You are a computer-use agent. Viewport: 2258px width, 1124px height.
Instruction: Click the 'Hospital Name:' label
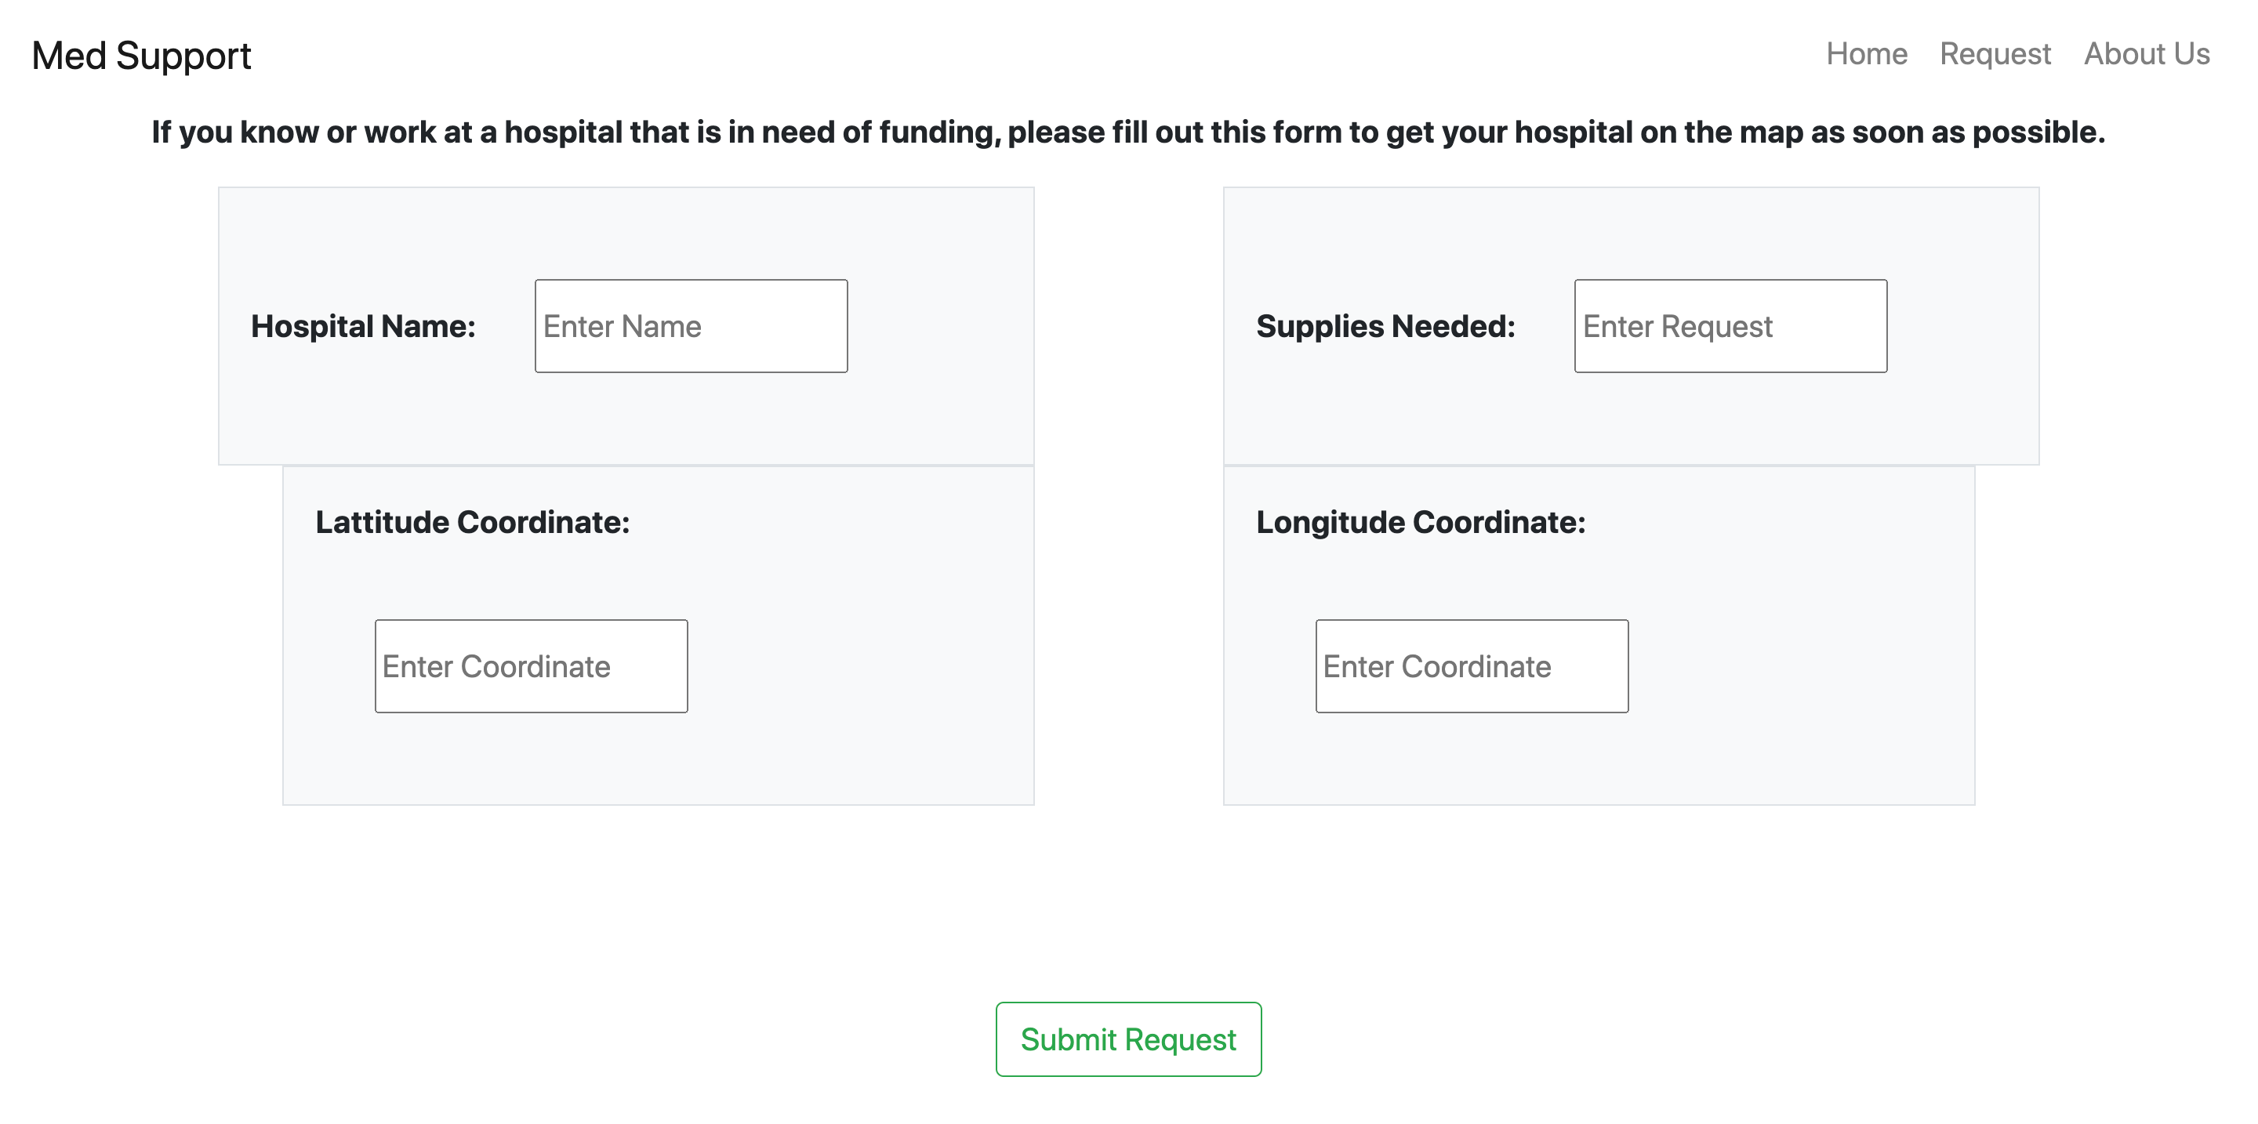pyautogui.click(x=363, y=326)
